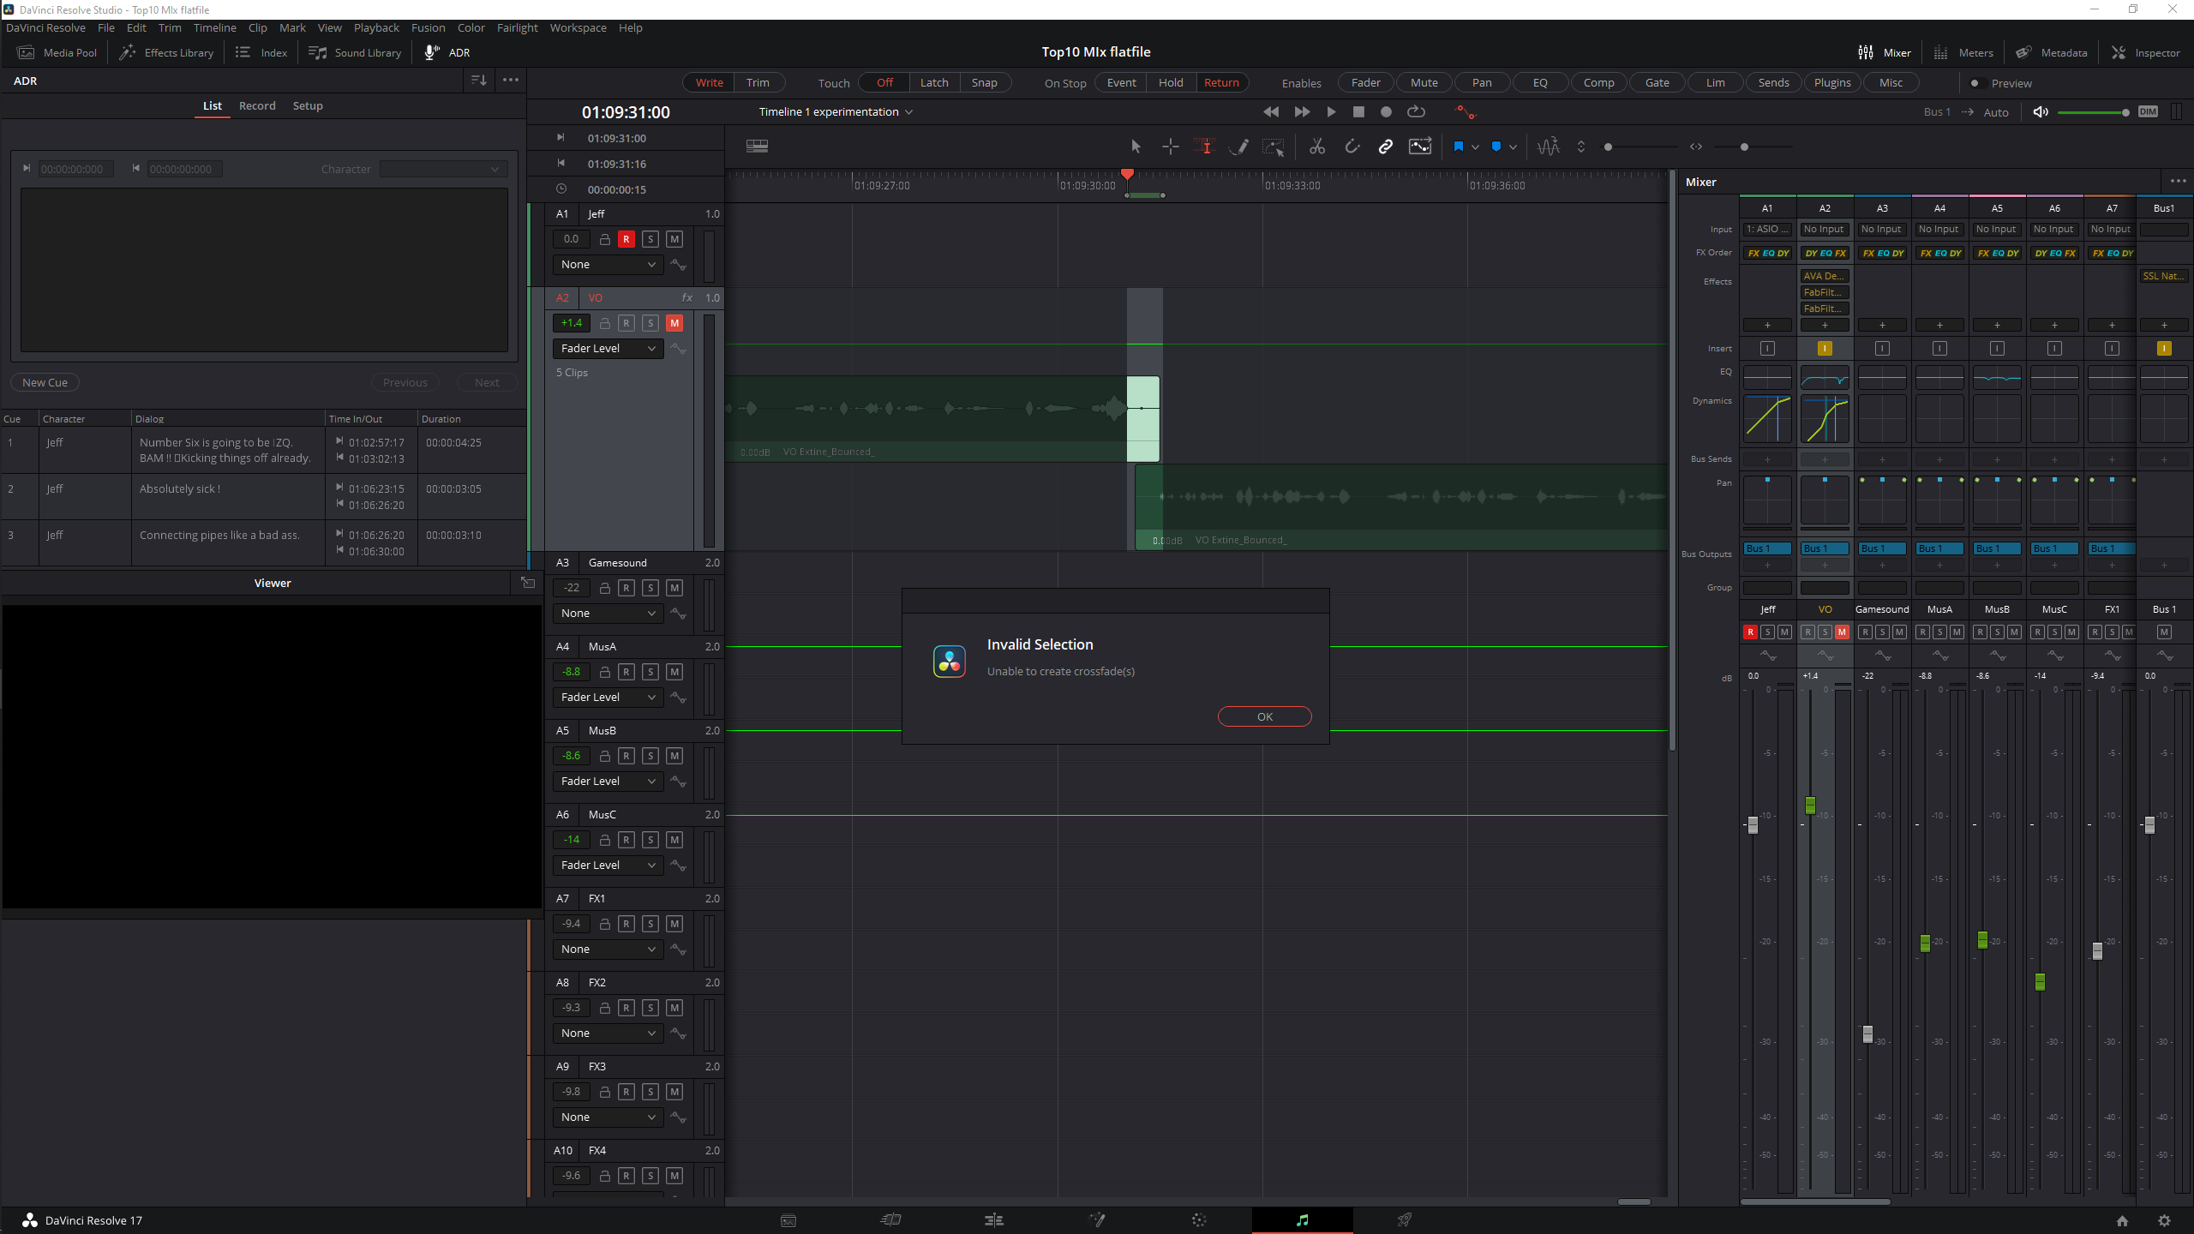Toggle Solo button on Jeff track A1
This screenshot has width=2194, height=1234.
click(x=650, y=238)
